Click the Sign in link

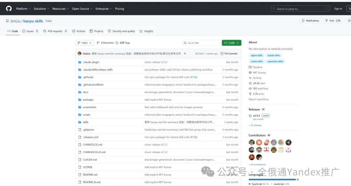click(338, 9)
